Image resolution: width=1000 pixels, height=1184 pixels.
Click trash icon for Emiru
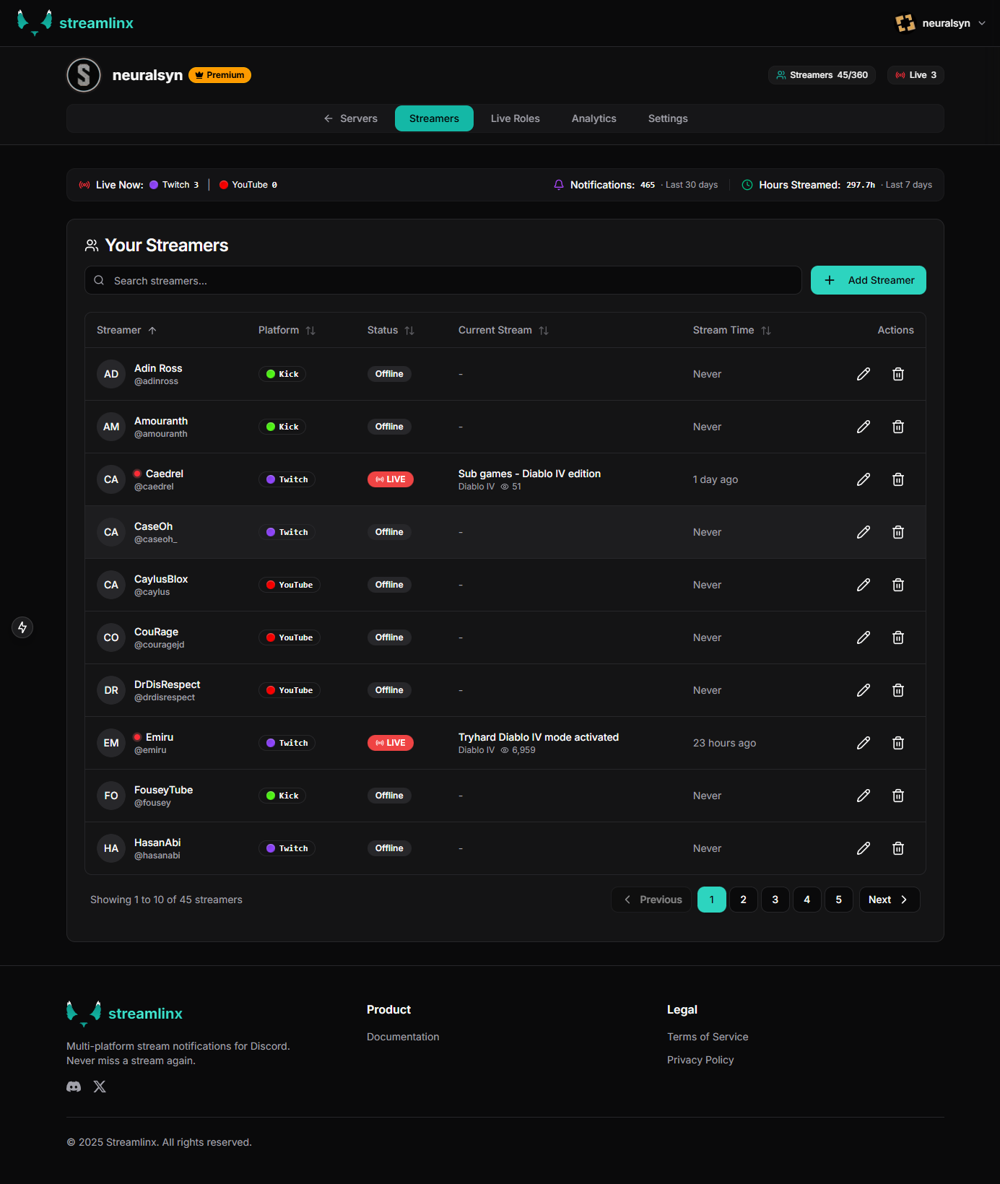pos(897,743)
